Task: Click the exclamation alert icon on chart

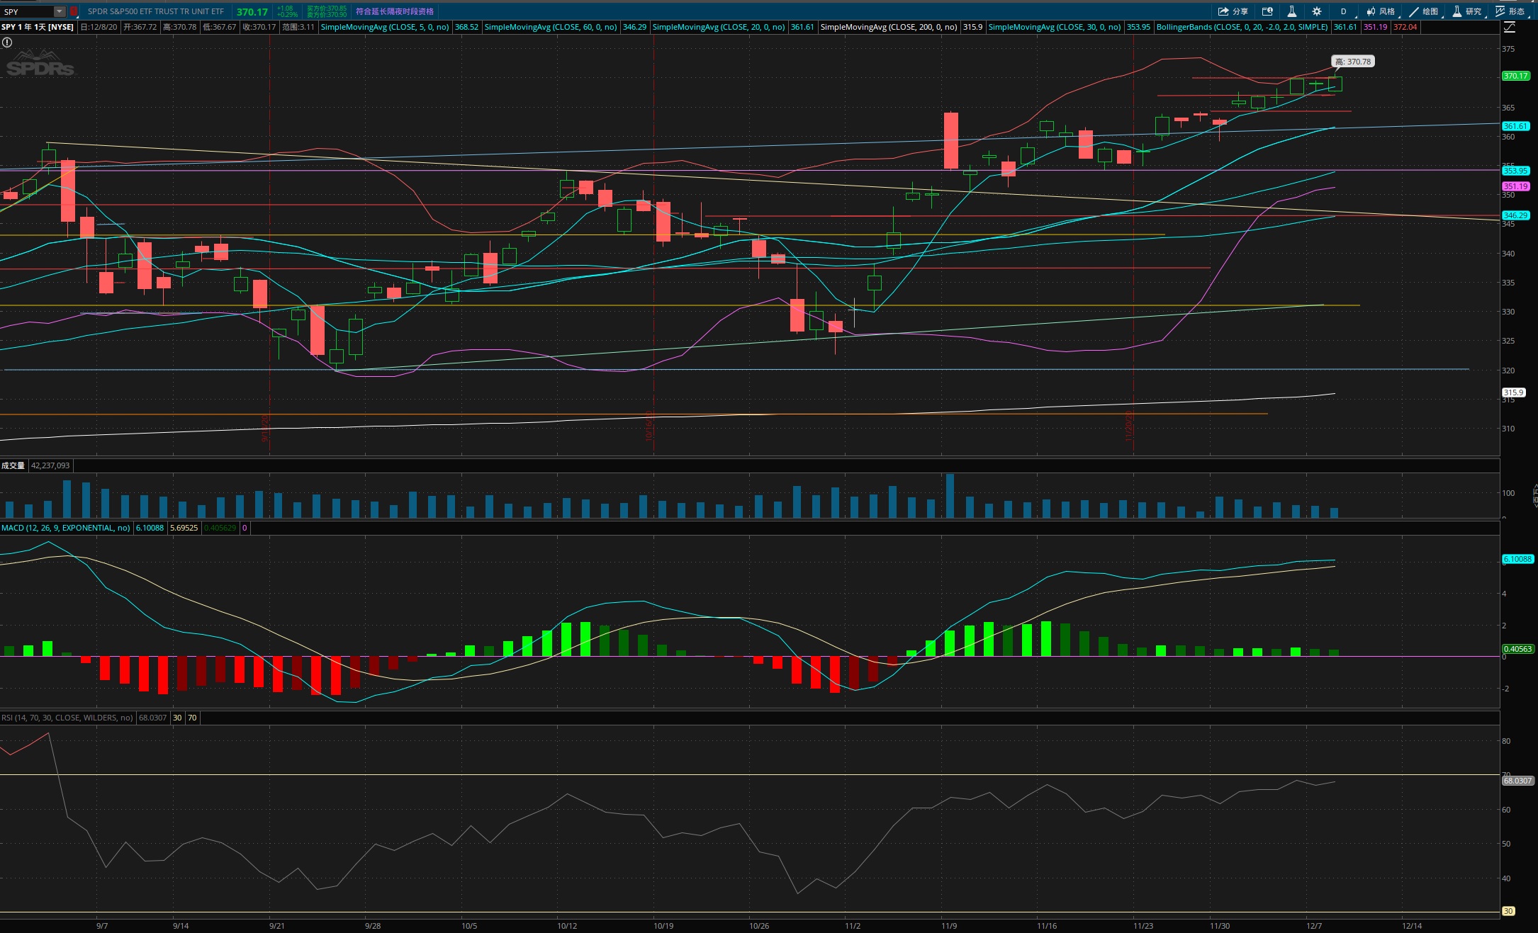Action: pyautogui.click(x=7, y=43)
